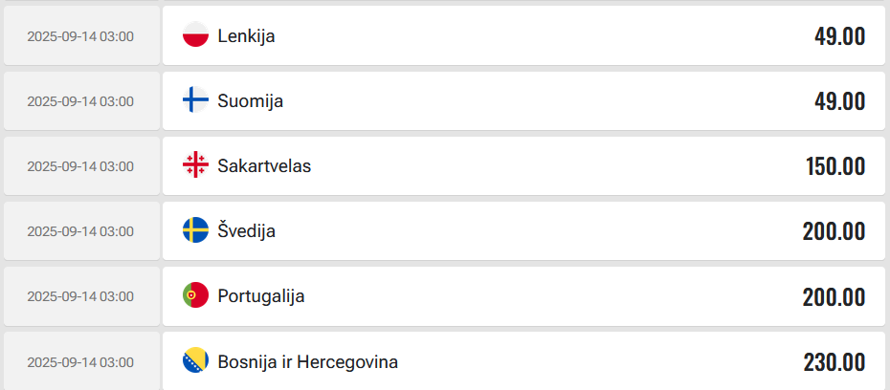Image resolution: width=890 pixels, height=390 pixels.
Task: Choose Portugalija odds of 200.00
Action: pyautogui.click(x=834, y=297)
